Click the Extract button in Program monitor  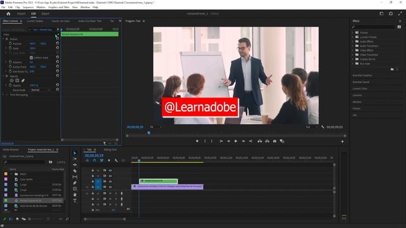pyautogui.click(x=267, y=141)
